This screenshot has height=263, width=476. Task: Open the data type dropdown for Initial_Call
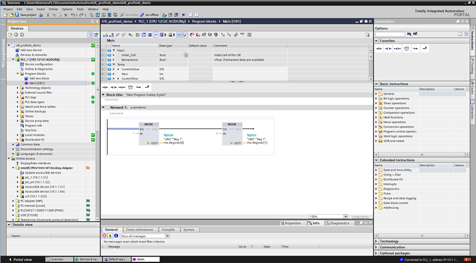point(186,55)
